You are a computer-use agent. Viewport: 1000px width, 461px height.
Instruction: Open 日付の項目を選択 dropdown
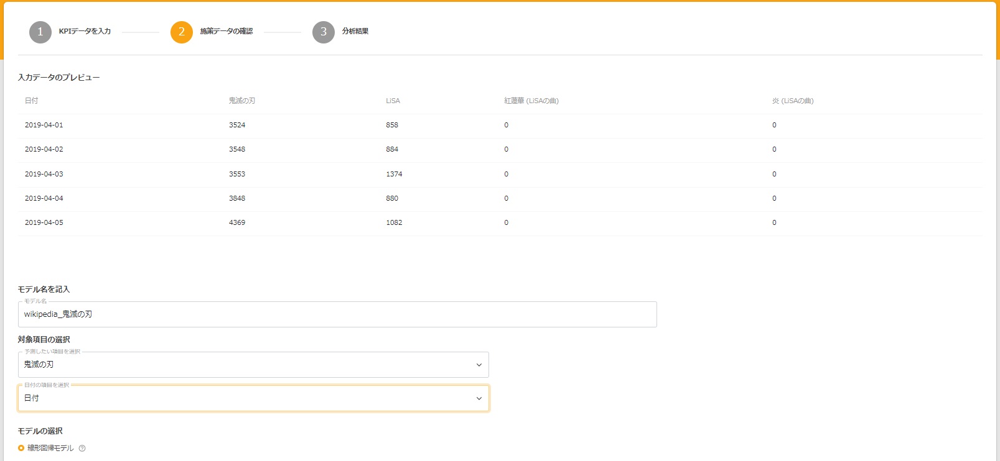(253, 398)
